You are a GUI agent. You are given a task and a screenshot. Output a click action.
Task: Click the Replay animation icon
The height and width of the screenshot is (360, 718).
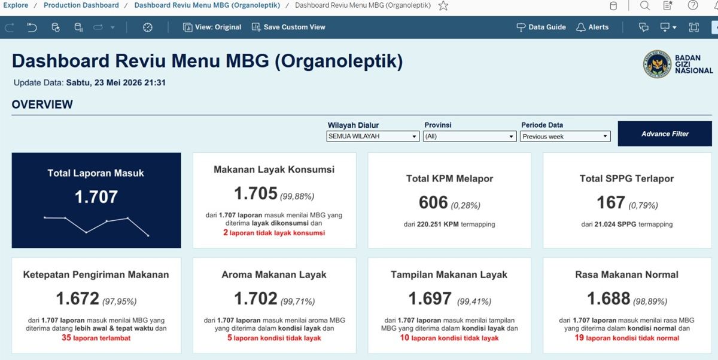(98, 27)
